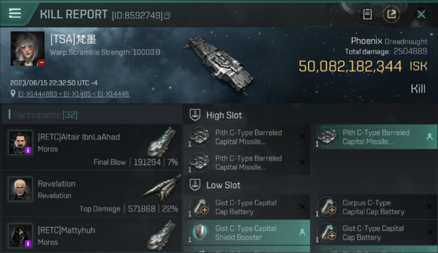Copy the kill report ID
438x253 pixels.
(x=167, y=15)
